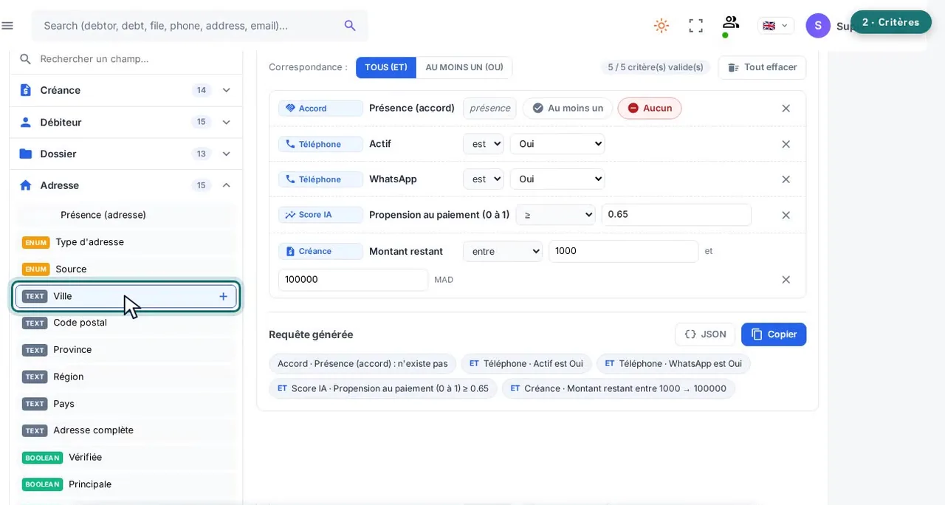This screenshot has height=505, width=945.
Task: Select TOUS (ET) matching mode
Action: coord(386,67)
